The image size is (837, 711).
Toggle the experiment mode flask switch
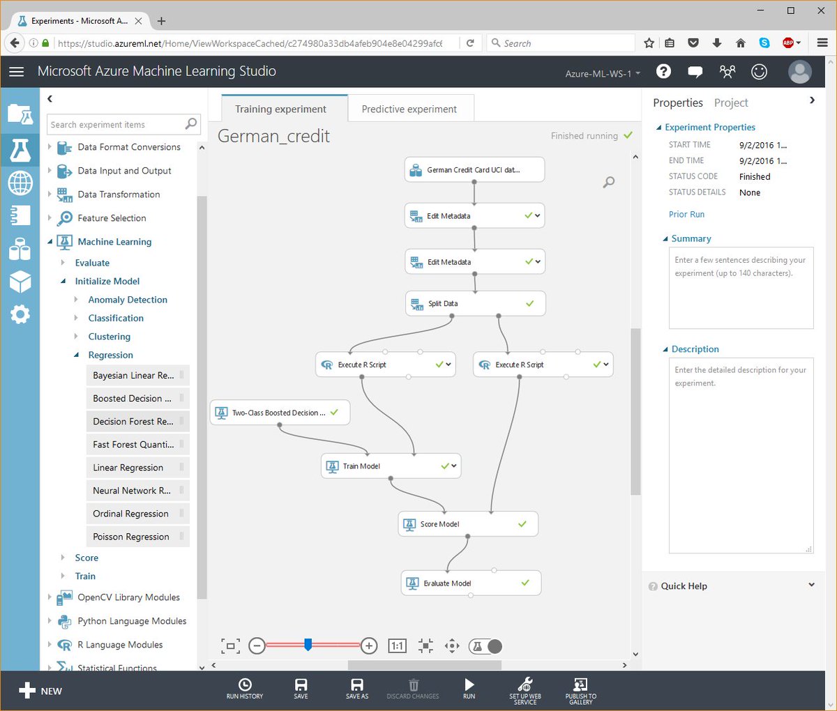click(485, 646)
